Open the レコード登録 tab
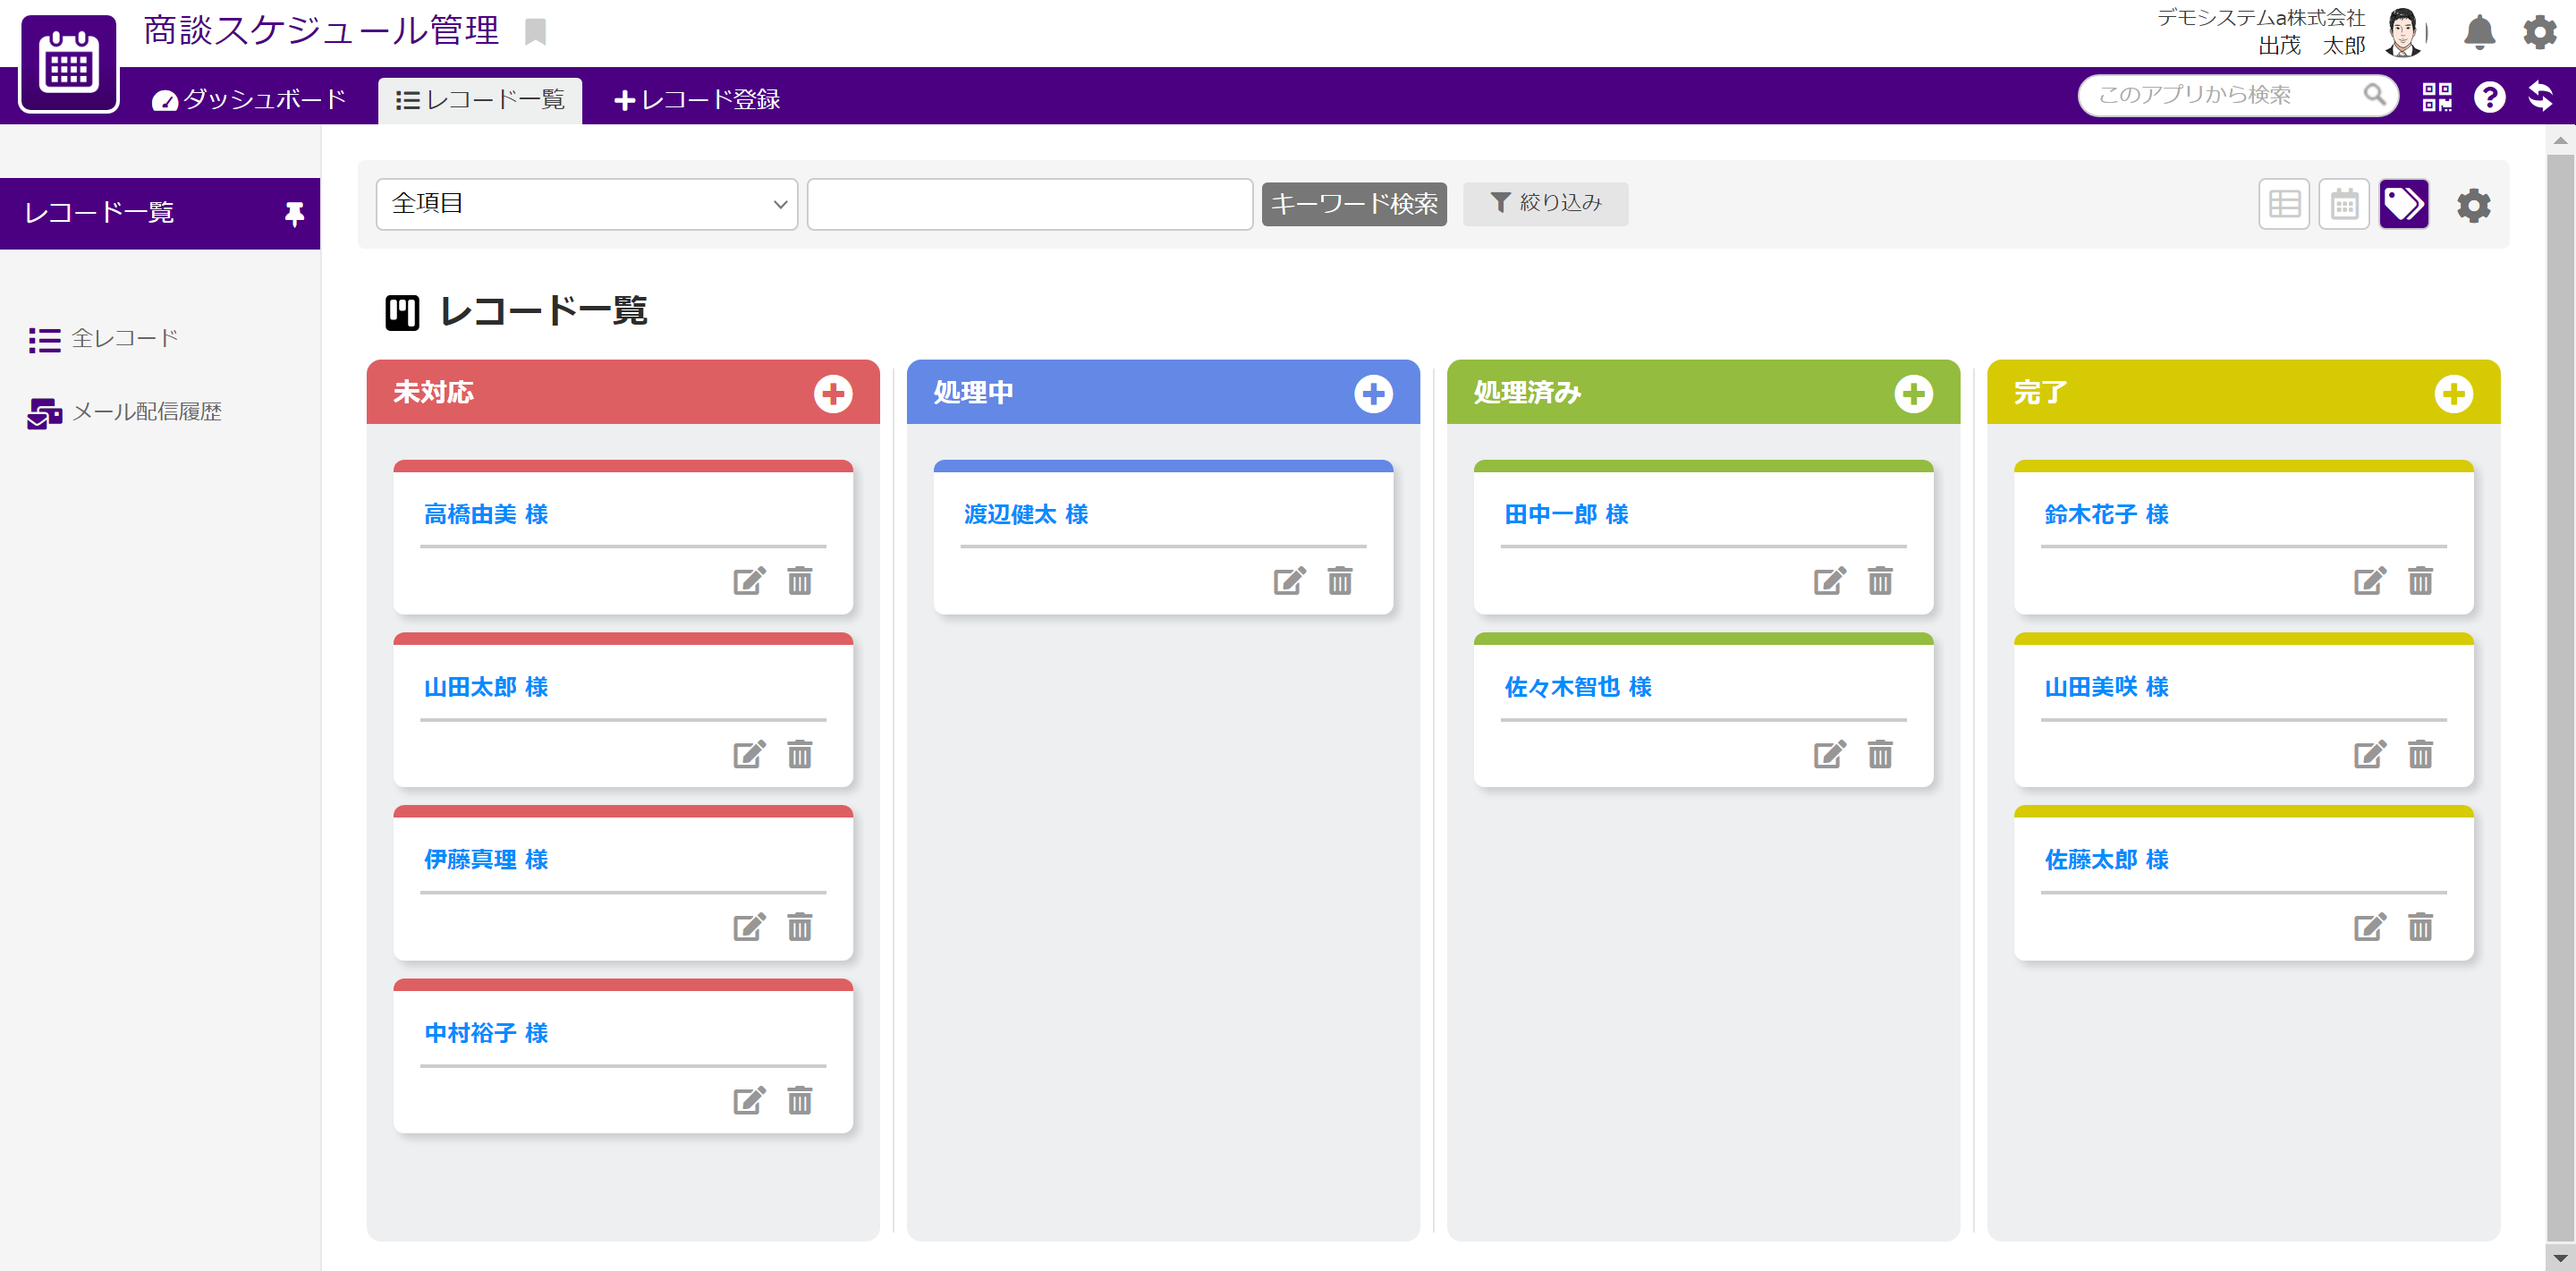2576x1271 pixels. (x=697, y=99)
